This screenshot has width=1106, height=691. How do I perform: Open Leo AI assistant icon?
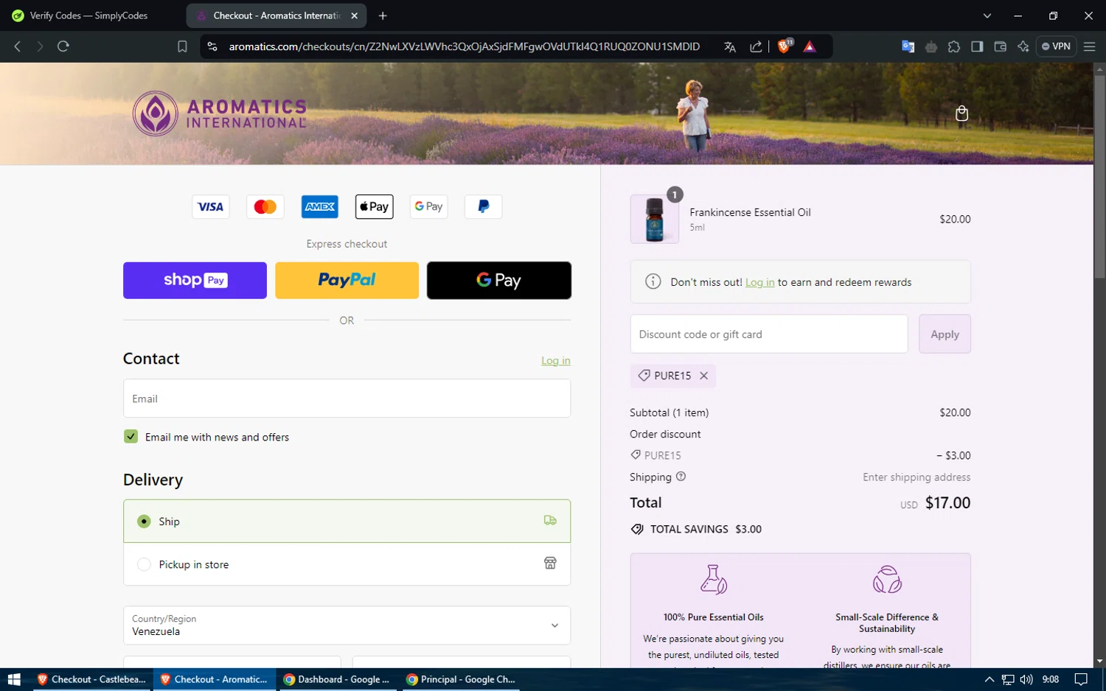pos(1023,46)
